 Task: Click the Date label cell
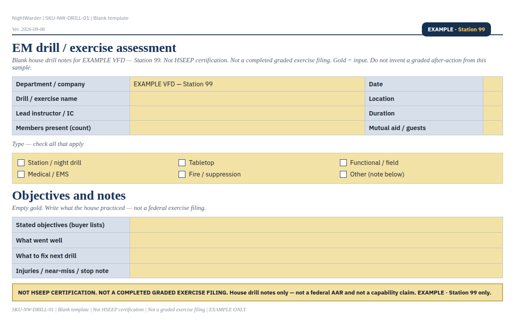[424, 84]
